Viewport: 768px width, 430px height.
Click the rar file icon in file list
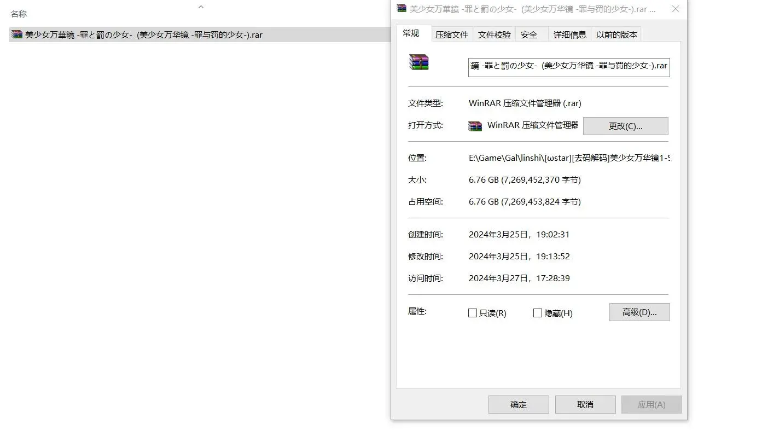point(17,34)
